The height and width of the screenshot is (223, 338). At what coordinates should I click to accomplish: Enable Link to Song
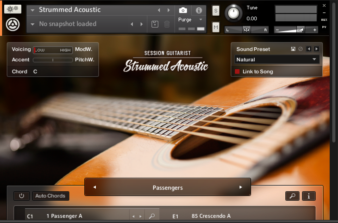pyautogui.click(x=237, y=71)
